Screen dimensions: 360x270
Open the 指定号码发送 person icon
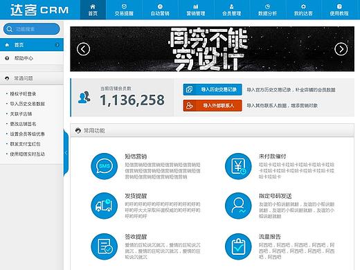click(x=238, y=206)
